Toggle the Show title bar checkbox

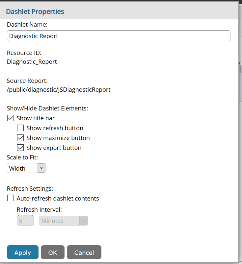point(11,118)
